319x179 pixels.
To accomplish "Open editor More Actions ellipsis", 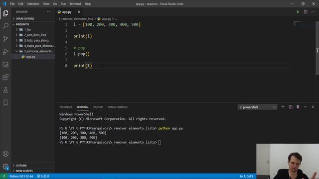I will pos(313,12).
